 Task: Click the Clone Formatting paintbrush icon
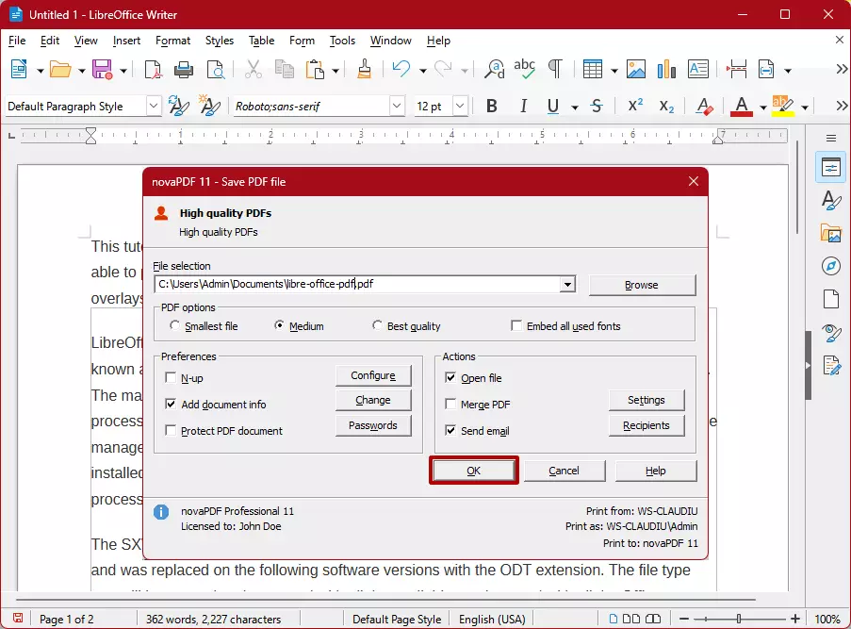(365, 70)
